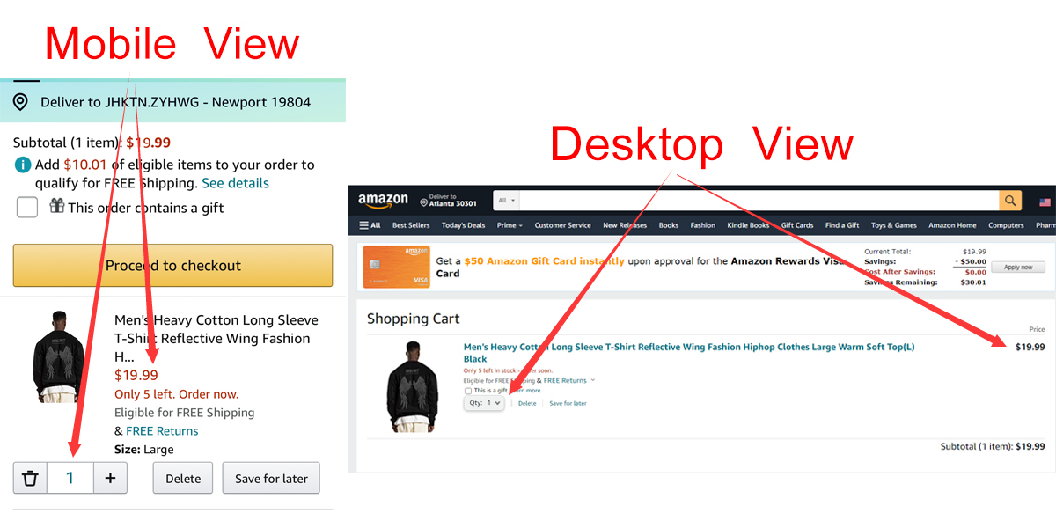Image resolution: width=1056 pixels, height=528 pixels.
Task: Expand the All search category dropdown
Action: coord(508,201)
